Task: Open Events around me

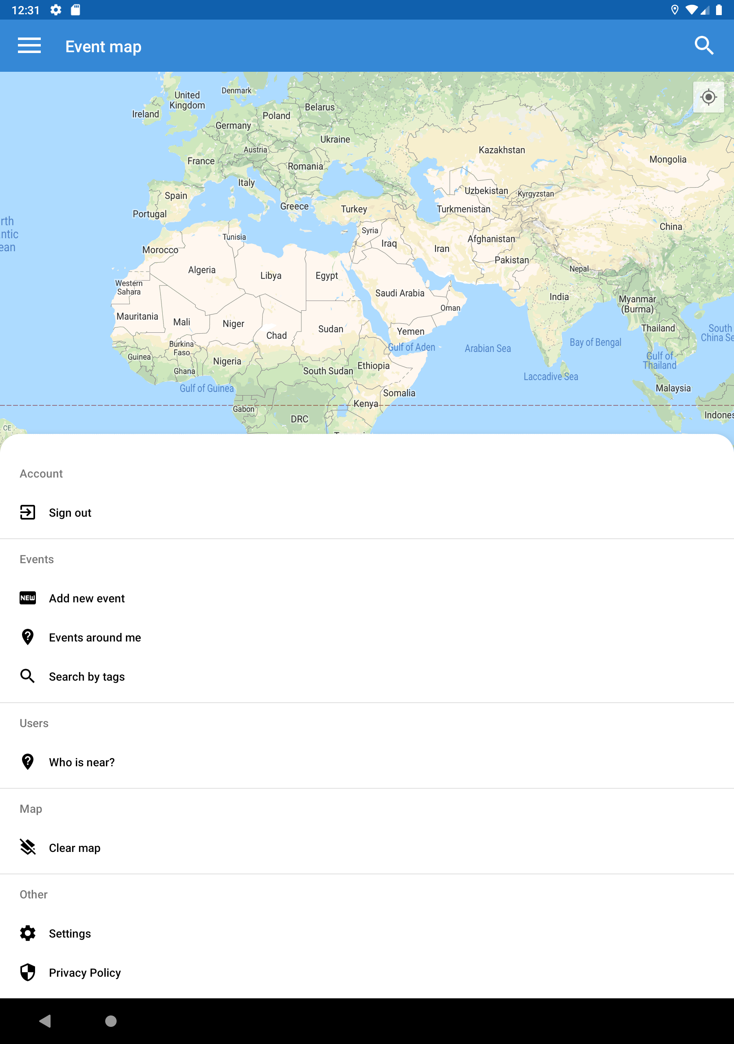Action: click(95, 637)
